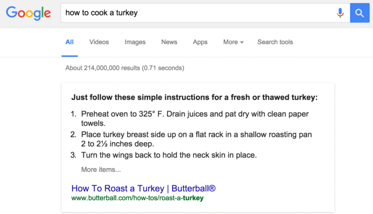373x214 pixels.
Task: Activate voice search microphone icon
Action: click(x=340, y=13)
